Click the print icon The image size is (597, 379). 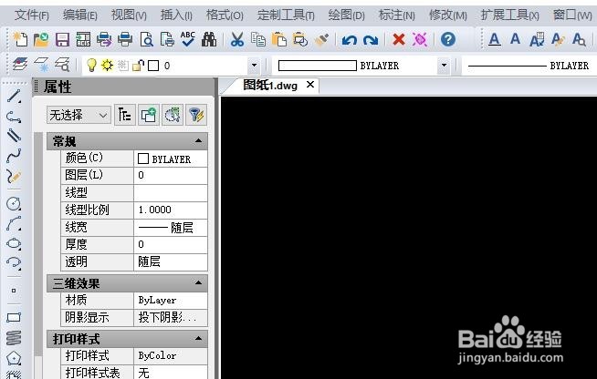click(125, 39)
